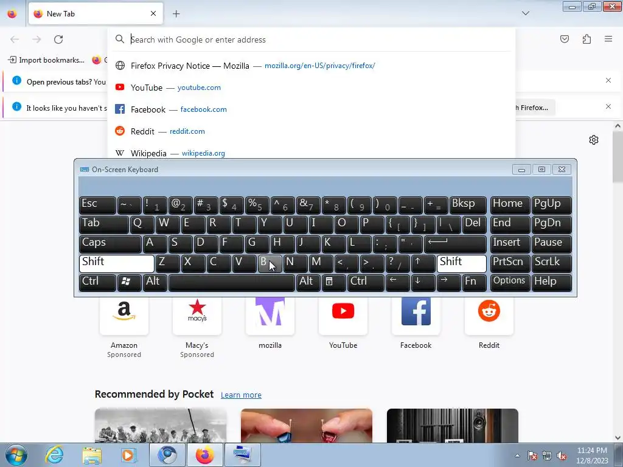Click the Help key on keyboard

click(x=551, y=283)
